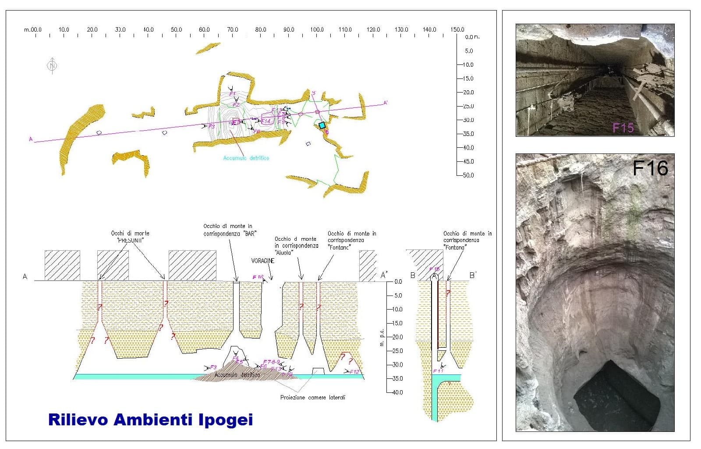Click the F2 well symbol
Screen dimensions: 701x449
coord(236,105)
